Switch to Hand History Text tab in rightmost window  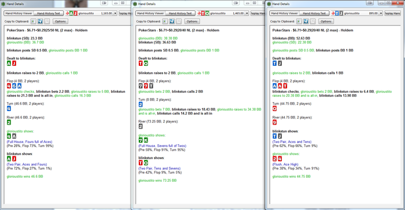point(314,13)
